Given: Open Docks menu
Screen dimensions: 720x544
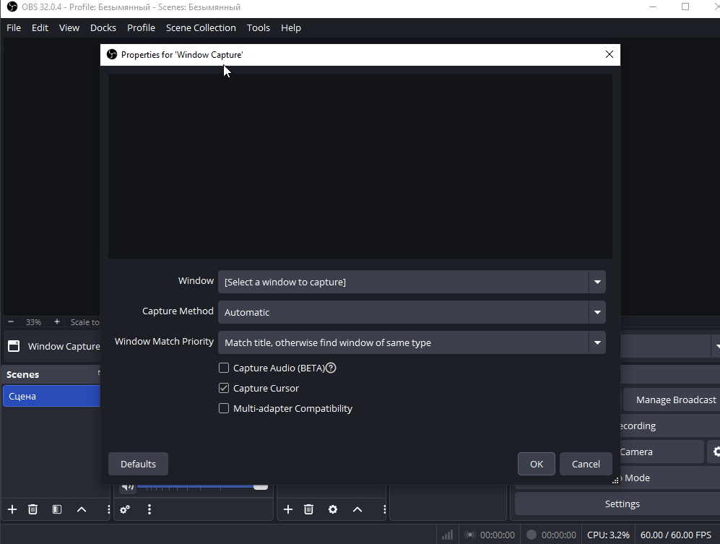Looking at the screenshot, I should click(103, 27).
